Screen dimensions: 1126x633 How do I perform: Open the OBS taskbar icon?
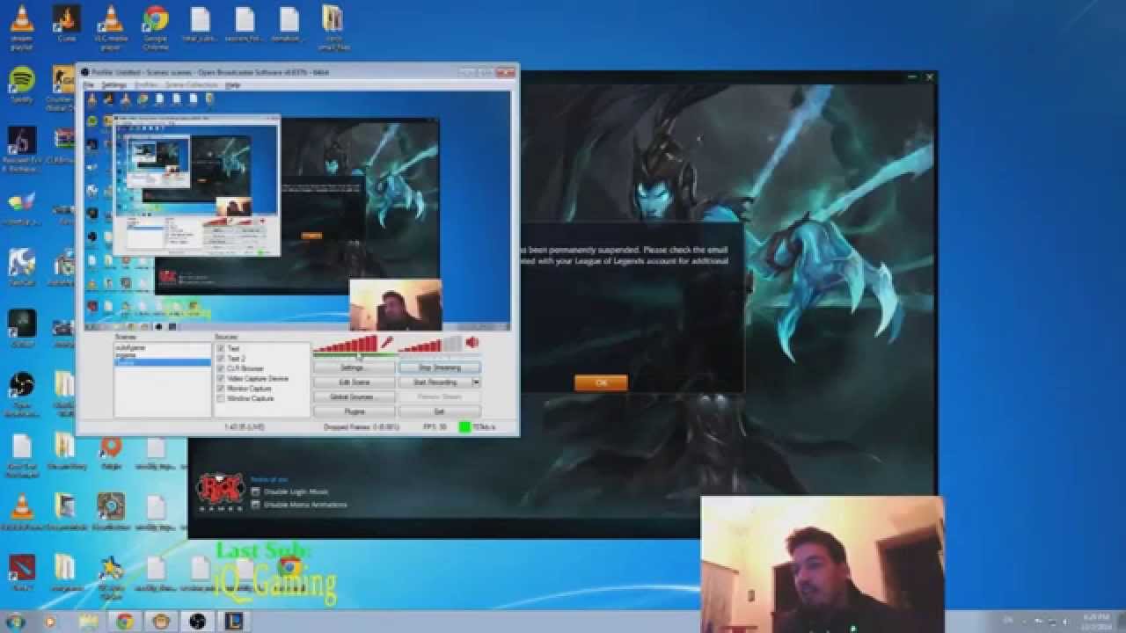[x=196, y=622]
